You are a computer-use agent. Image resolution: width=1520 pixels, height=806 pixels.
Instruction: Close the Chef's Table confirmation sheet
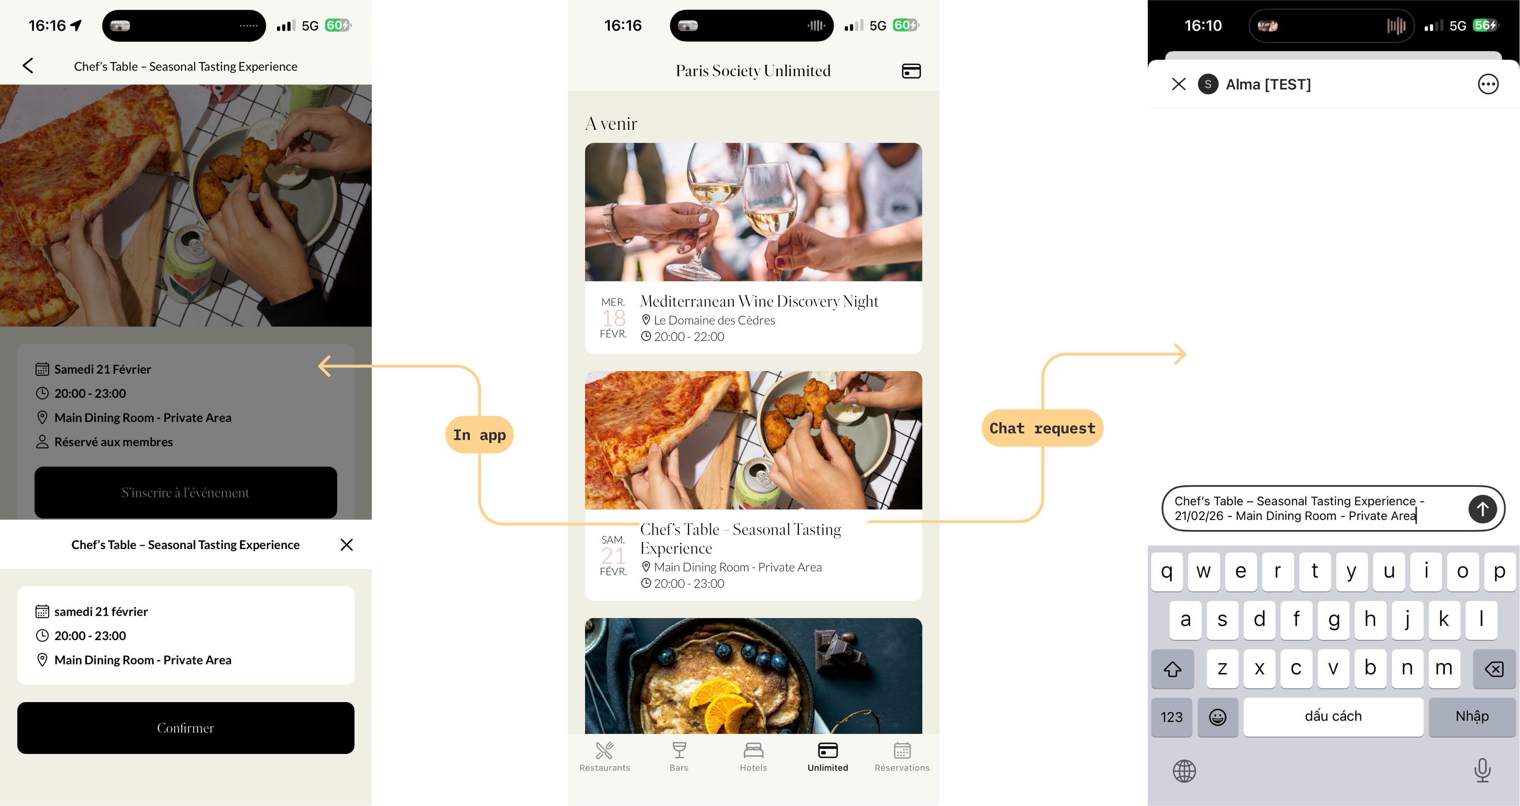point(346,545)
